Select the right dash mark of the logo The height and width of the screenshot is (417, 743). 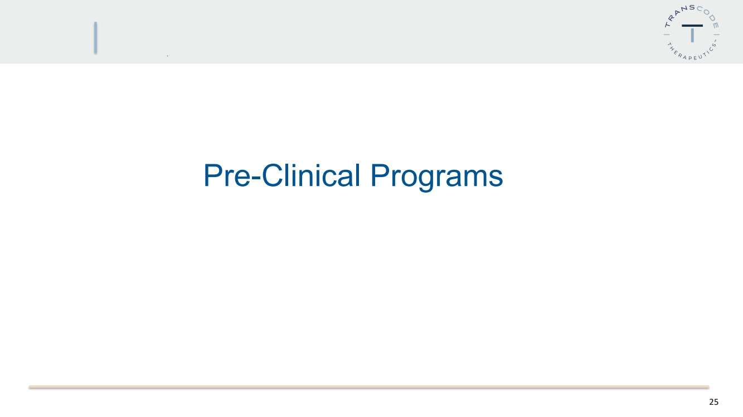(717, 35)
